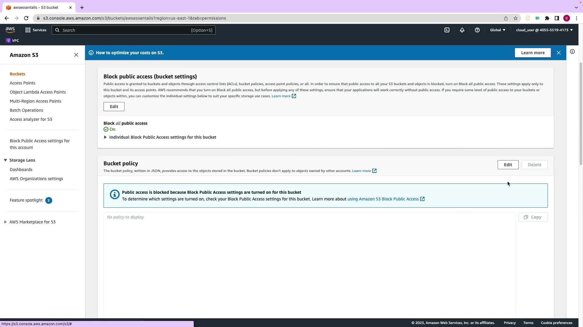
Task: Edit the Bucket policy
Action: (x=508, y=165)
